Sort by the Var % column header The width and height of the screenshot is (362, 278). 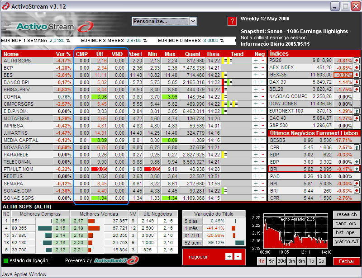63,54
